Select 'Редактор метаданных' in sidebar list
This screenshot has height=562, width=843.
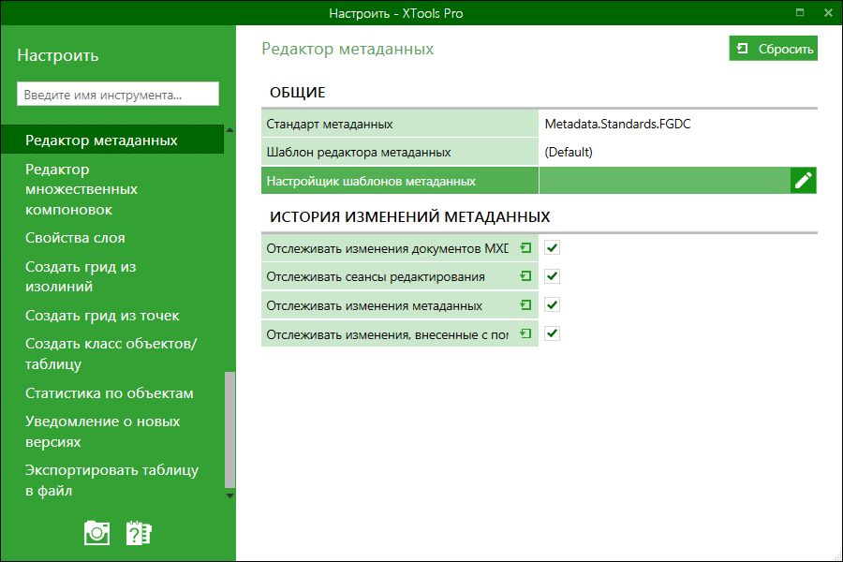point(112,140)
